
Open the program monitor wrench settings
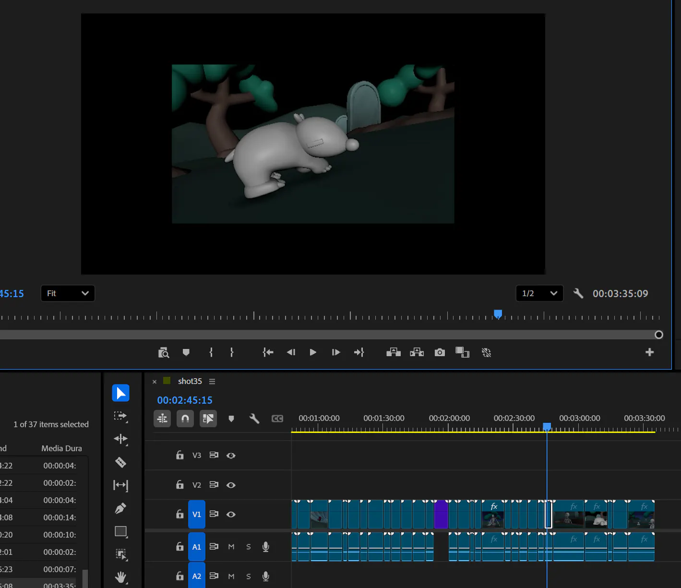pos(578,293)
